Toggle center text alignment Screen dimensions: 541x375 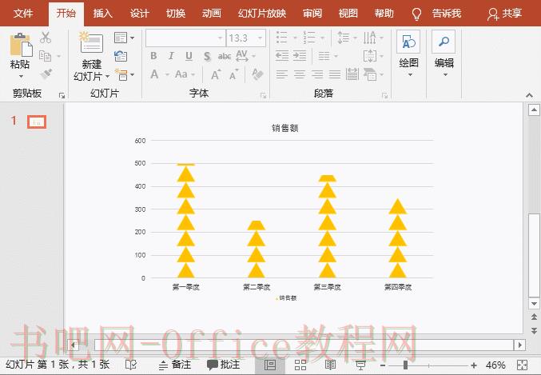tap(300, 74)
